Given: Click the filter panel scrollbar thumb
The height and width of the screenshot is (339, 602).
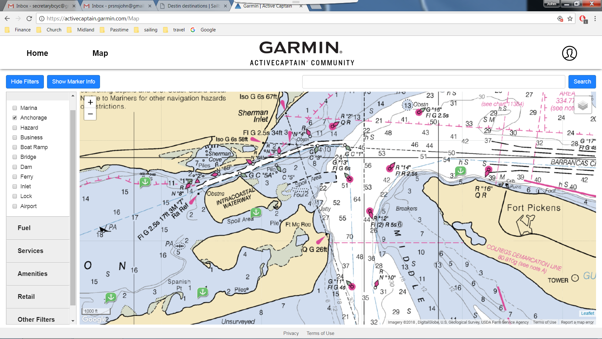Looking at the screenshot, I should click(73, 207).
